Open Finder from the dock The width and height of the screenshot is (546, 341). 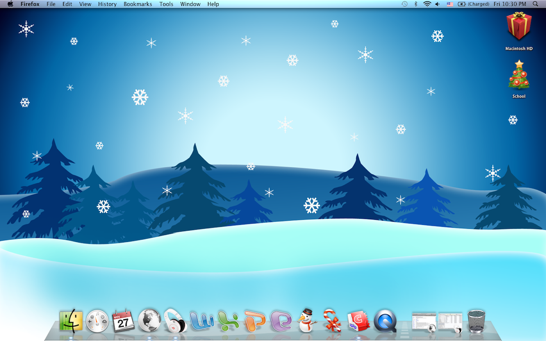(x=71, y=321)
